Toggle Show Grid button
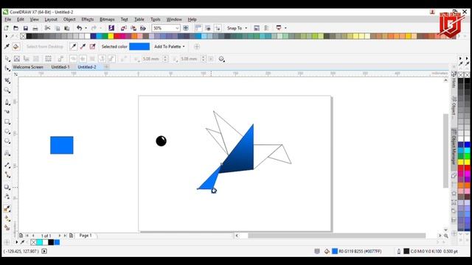 pos(208,28)
